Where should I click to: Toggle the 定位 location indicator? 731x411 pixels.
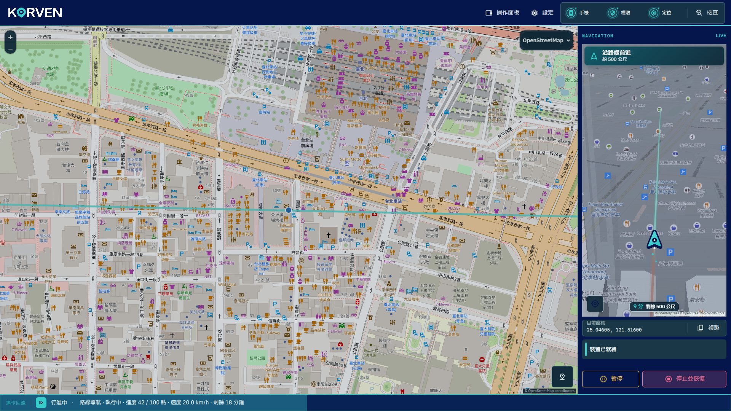tap(661, 13)
